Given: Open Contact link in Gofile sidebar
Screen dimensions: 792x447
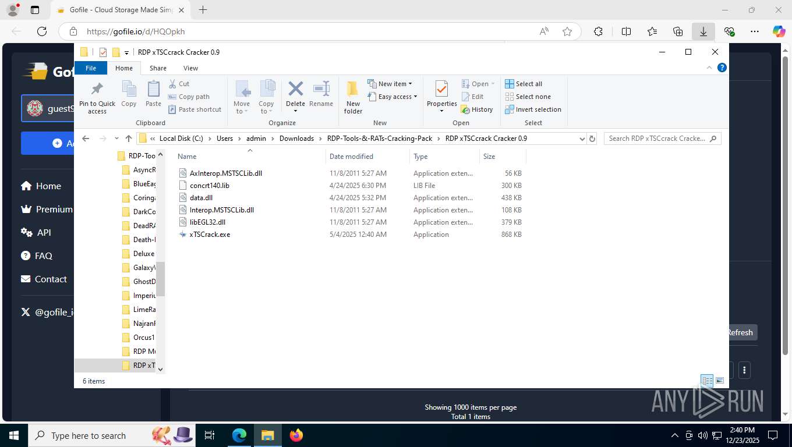Looking at the screenshot, I should pyautogui.click(x=44, y=279).
